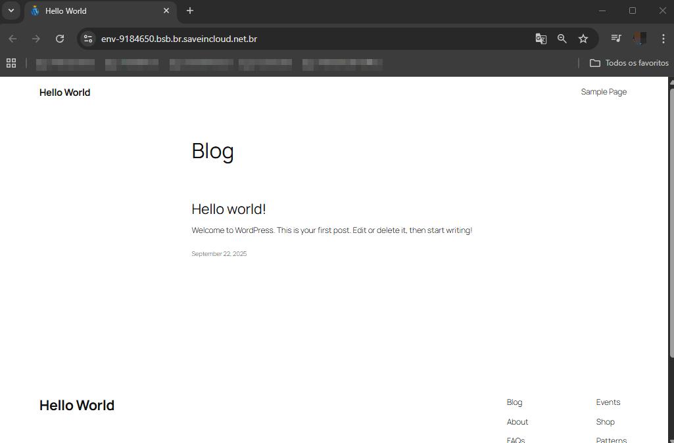Go to the footer Events link
Screen dimensions: 674x443
(x=608, y=402)
